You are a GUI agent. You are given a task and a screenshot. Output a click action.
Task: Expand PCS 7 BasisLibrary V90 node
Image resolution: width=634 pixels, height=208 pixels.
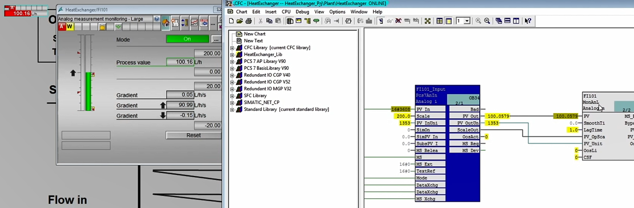coord(232,69)
